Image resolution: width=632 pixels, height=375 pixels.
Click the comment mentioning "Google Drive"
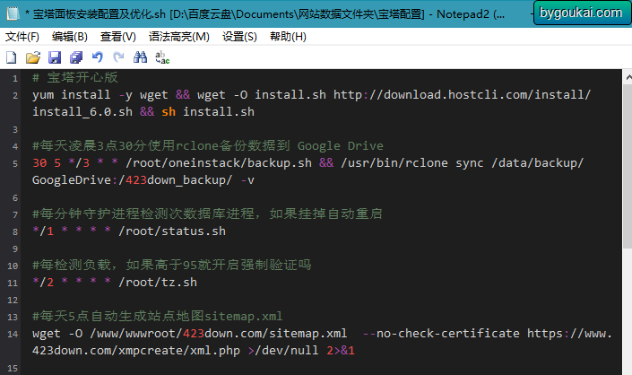[x=208, y=145]
